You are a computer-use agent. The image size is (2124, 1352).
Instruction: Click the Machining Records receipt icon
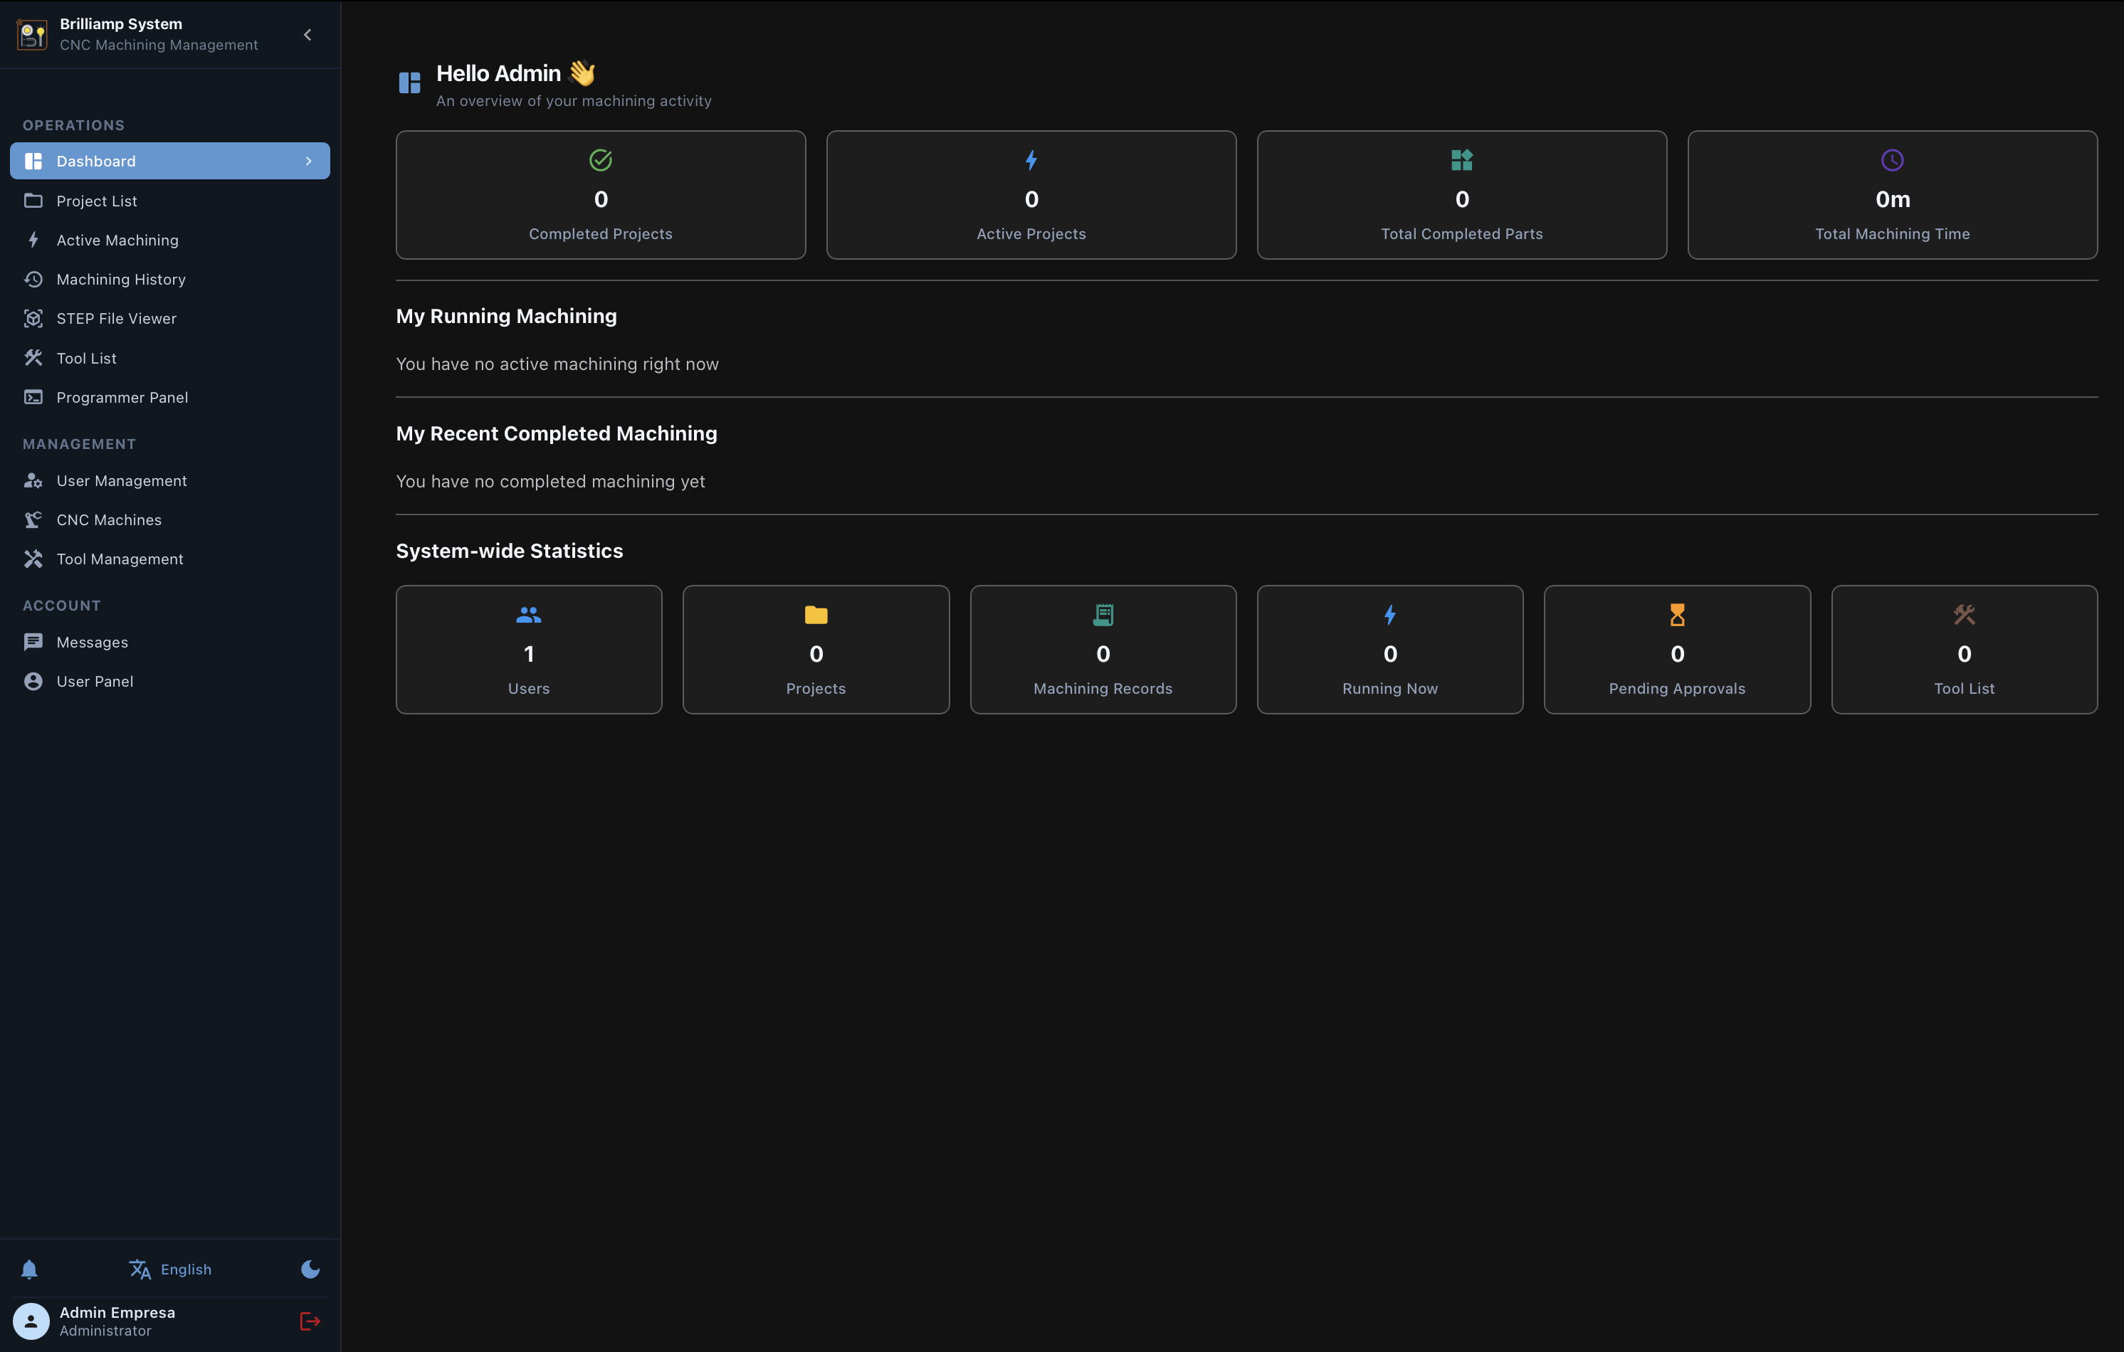(1103, 615)
